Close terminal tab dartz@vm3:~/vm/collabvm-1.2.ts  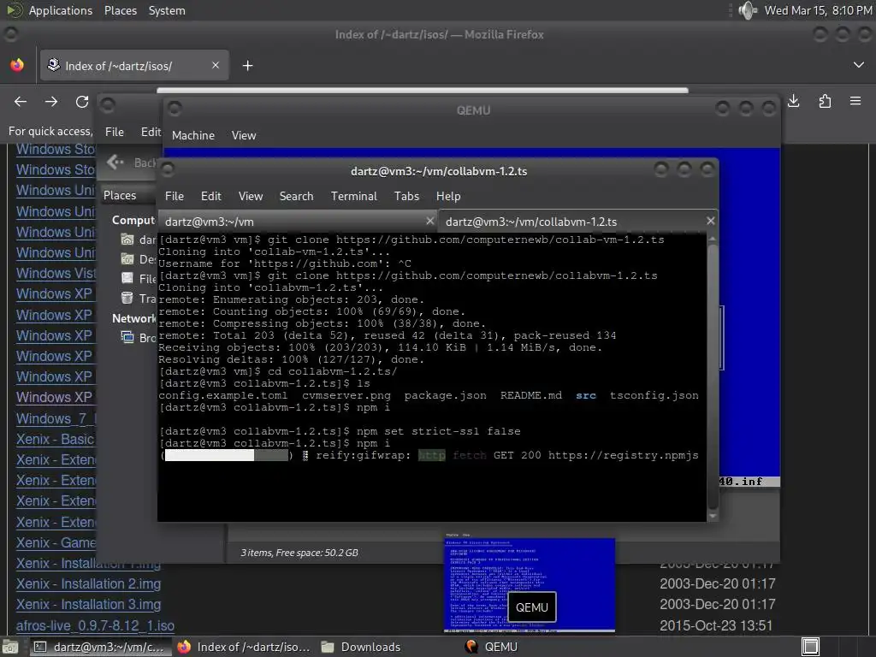coord(711,222)
